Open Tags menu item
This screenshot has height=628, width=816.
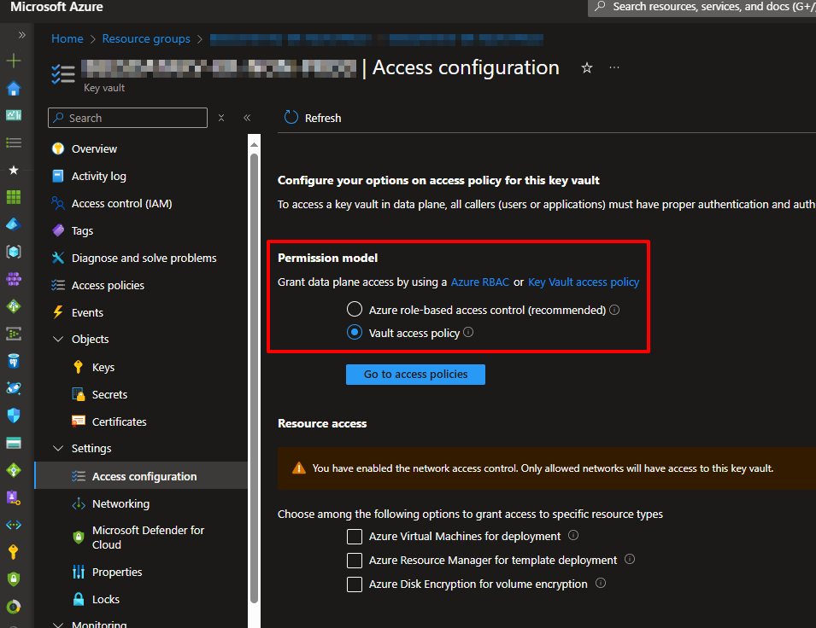click(x=82, y=231)
